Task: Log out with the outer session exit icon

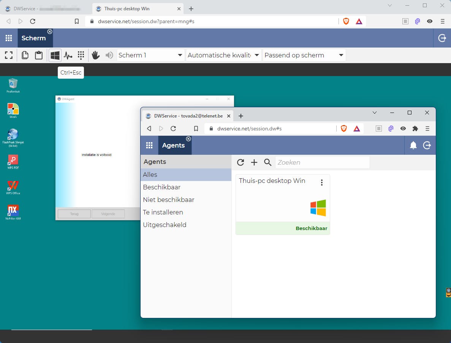Action: click(x=442, y=38)
